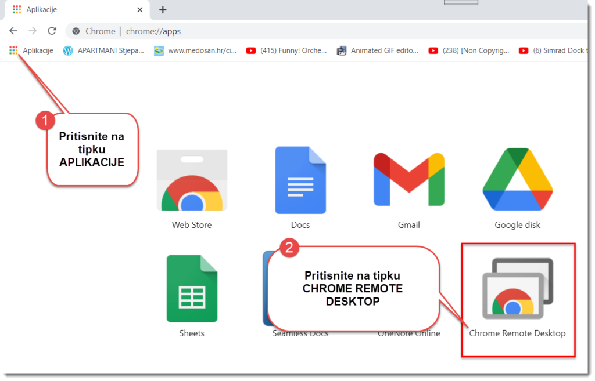Click the browser back arrow
The height and width of the screenshot is (381, 595).
click(x=13, y=31)
